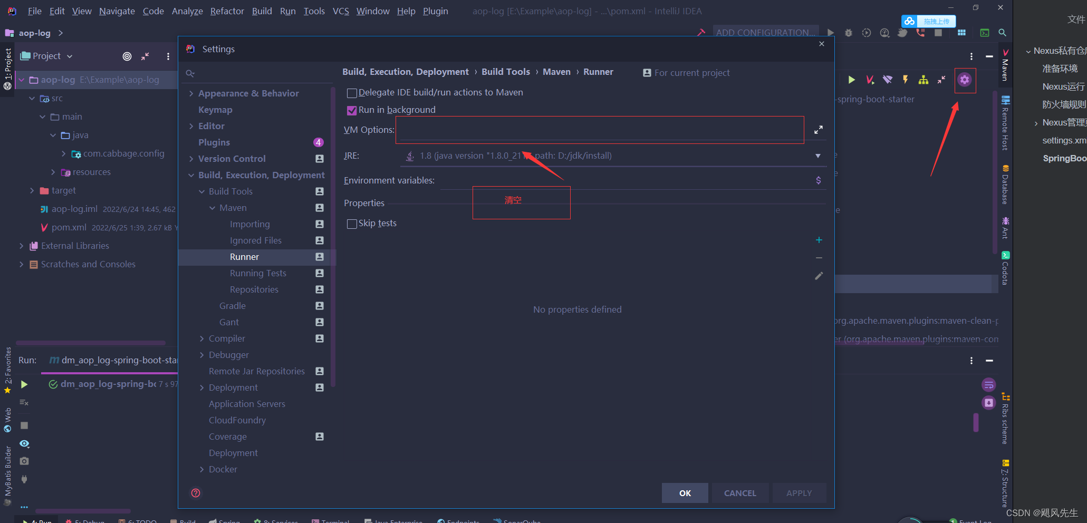
Task: Enable Delegate IDE build/run actions to Maven
Action: [x=352, y=93]
